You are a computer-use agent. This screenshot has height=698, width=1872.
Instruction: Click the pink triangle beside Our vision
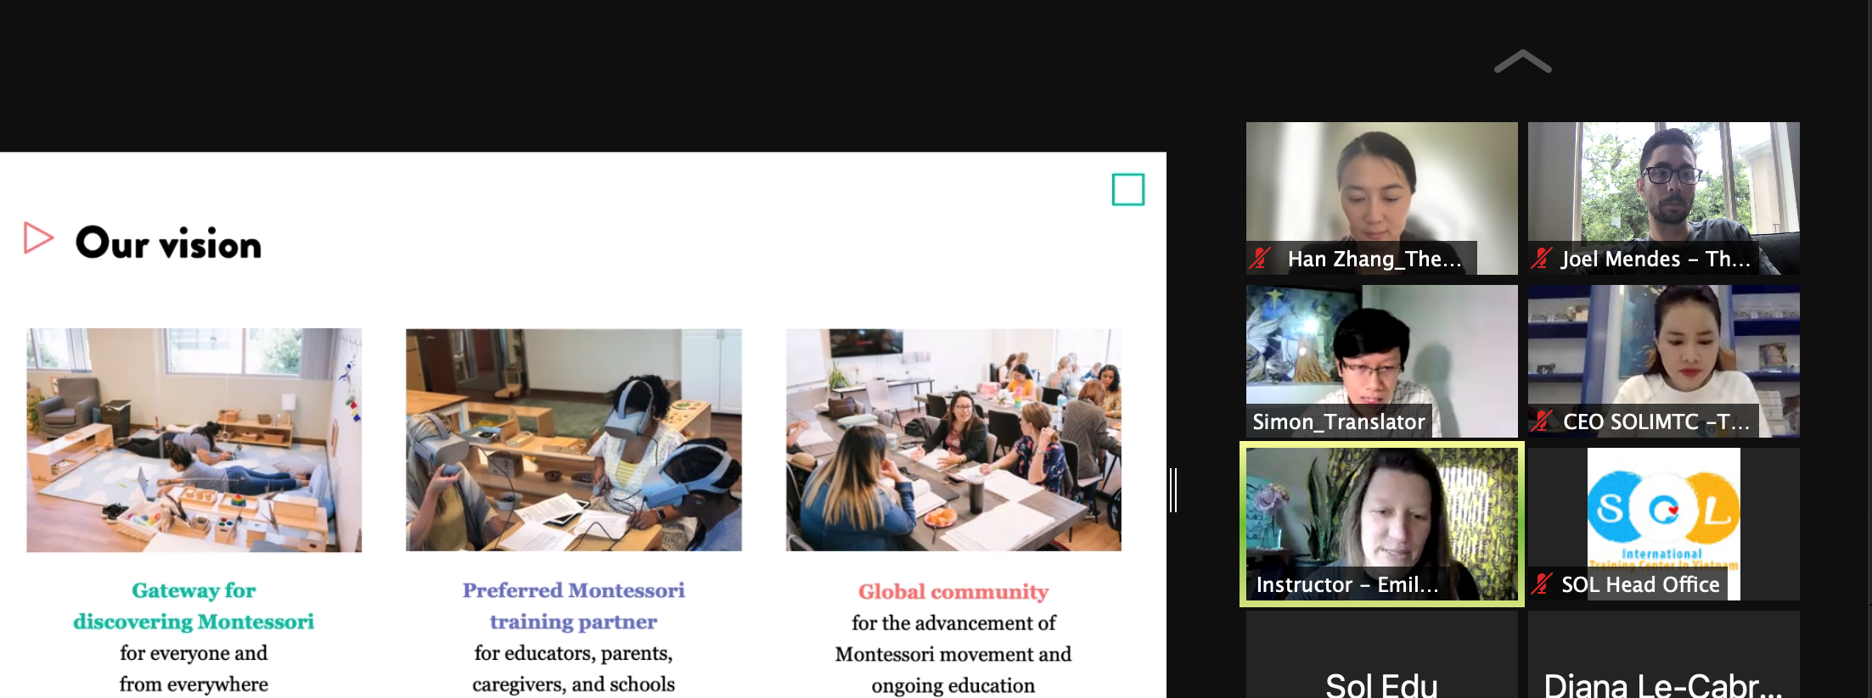click(38, 238)
